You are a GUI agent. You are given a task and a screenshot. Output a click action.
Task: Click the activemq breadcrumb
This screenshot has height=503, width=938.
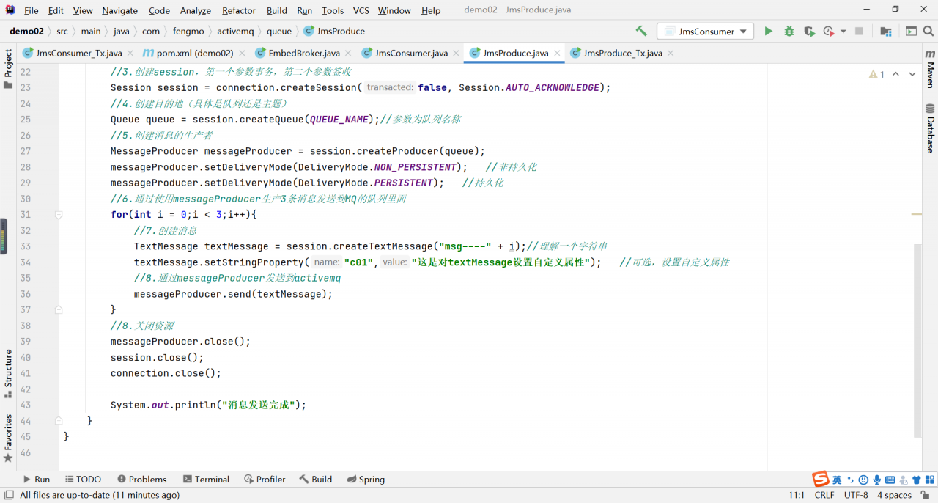[235, 32]
